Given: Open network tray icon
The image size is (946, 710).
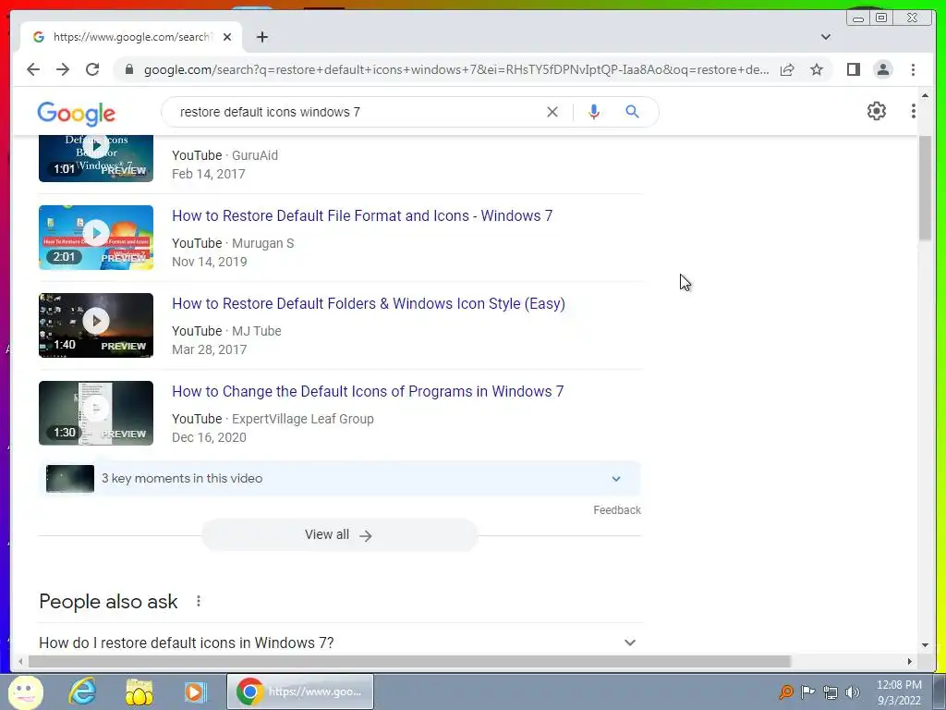Looking at the screenshot, I should point(831,692).
